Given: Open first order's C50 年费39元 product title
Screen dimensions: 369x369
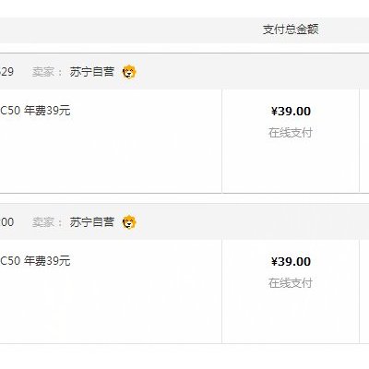Looking at the screenshot, I should [x=35, y=111].
